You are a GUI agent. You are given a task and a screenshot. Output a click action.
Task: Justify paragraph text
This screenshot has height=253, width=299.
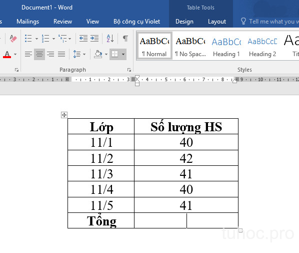[61, 54]
